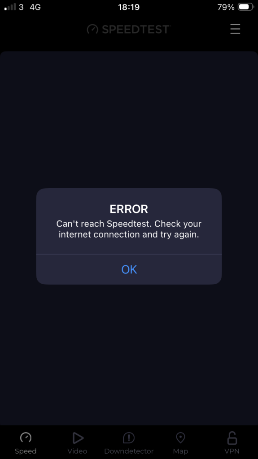Tap the cellular signal bars icon
The image size is (258, 459).
[x=10, y=7]
